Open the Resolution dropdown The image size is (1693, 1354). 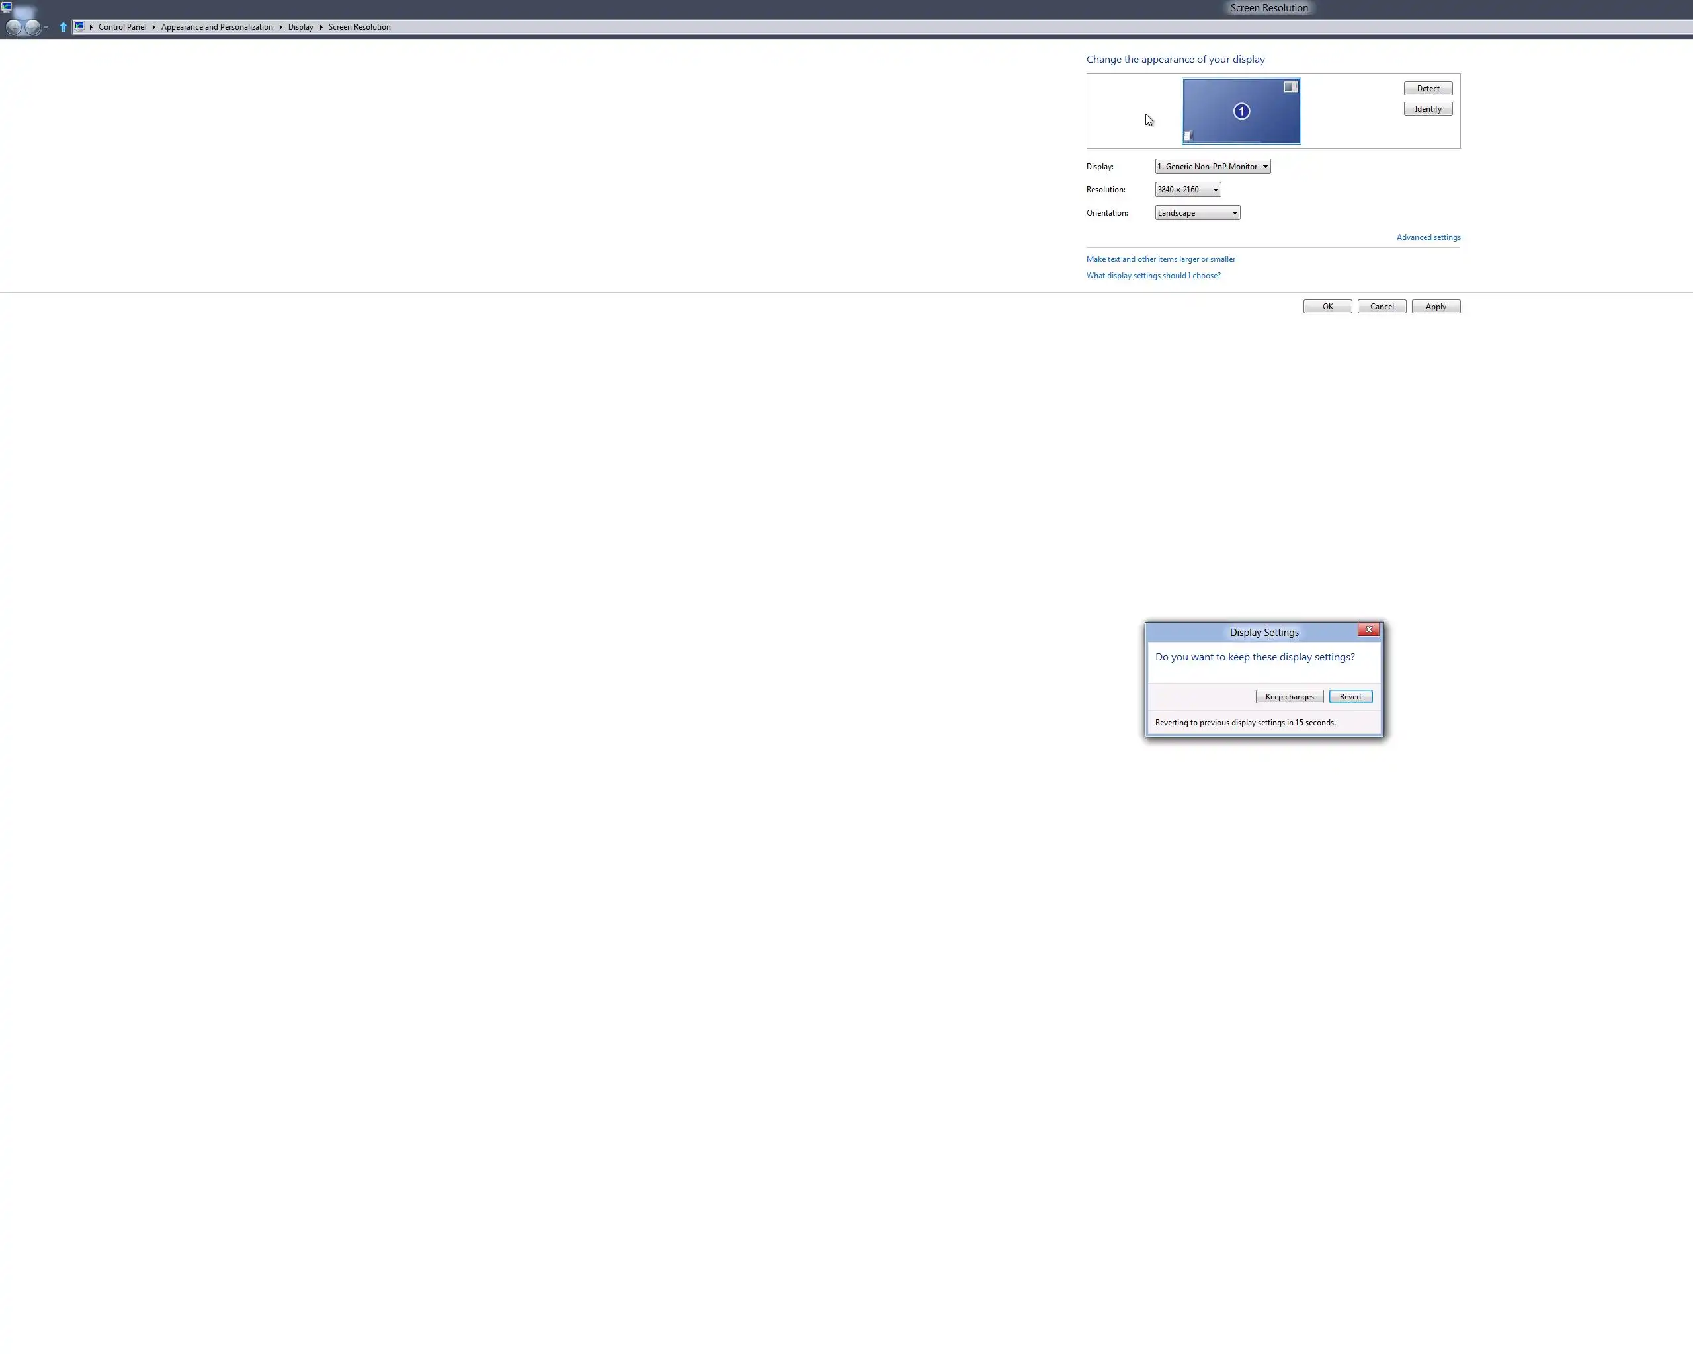[1187, 190]
